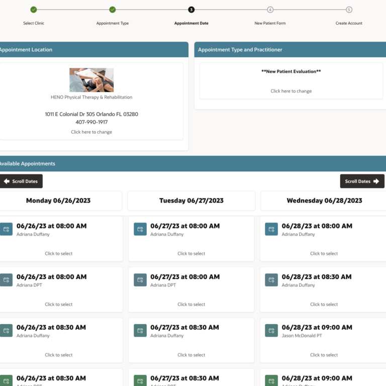
Task: Click to select 06/27/23 08:30 AM Adriana Duffany
Action: [191, 355]
